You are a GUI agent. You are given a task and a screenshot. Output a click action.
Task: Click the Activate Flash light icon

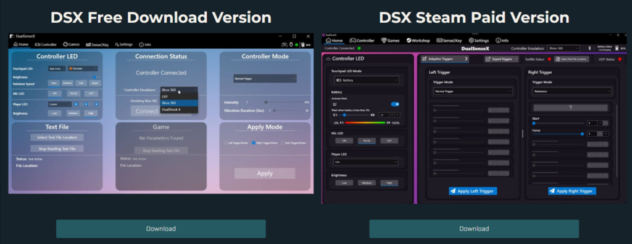click(x=335, y=104)
